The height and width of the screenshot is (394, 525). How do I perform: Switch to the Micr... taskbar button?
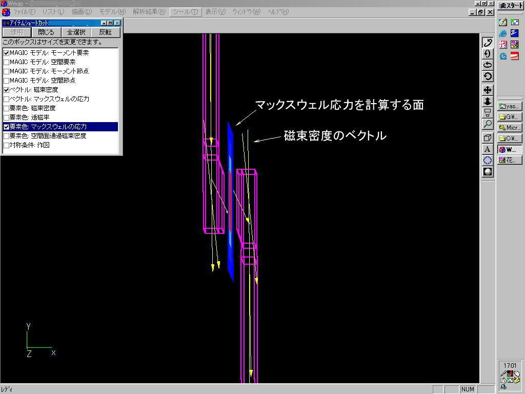tap(510, 128)
